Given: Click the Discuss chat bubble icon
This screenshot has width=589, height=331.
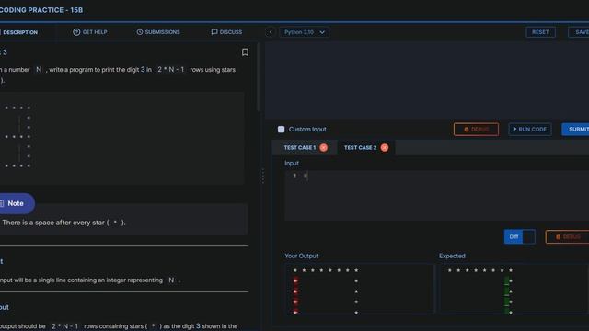Looking at the screenshot, I should point(214,32).
